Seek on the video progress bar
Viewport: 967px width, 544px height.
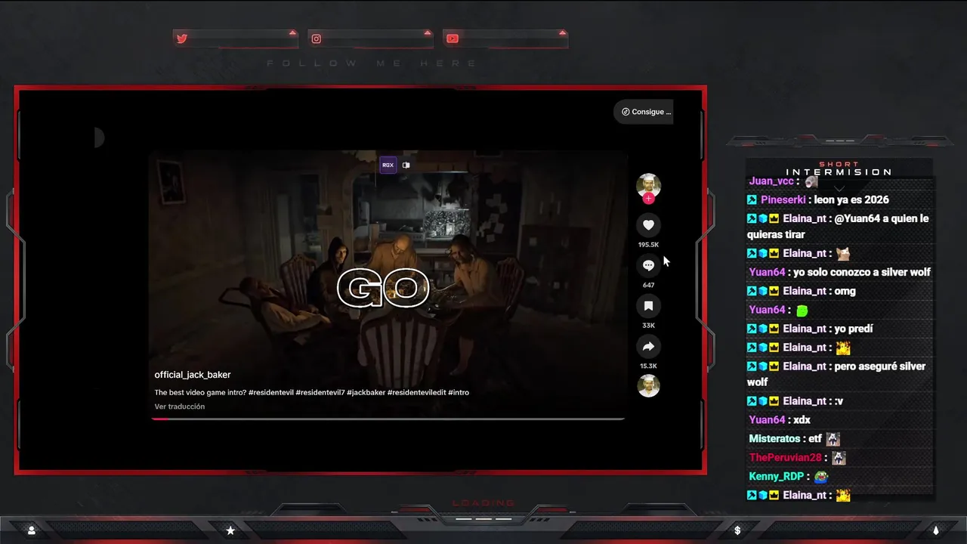point(388,419)
